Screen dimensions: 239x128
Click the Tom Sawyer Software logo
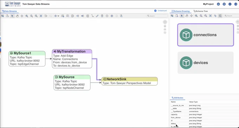click(13, 4)
